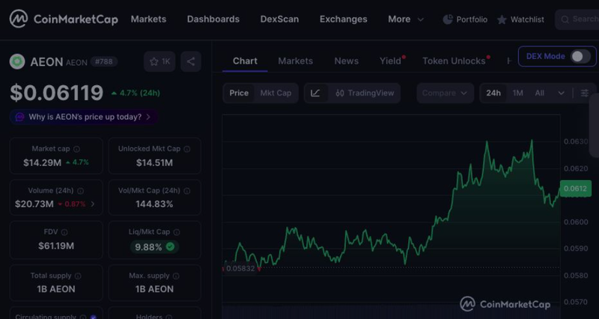The width and height of the screenshot is (599, 319).
Task: Click the $61.19M FDV value
Action: 56,246
